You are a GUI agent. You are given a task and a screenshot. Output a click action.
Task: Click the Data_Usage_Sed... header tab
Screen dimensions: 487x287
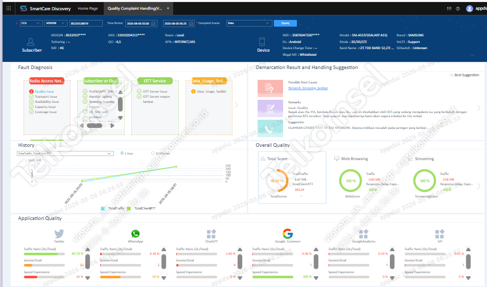pos(209,81)
